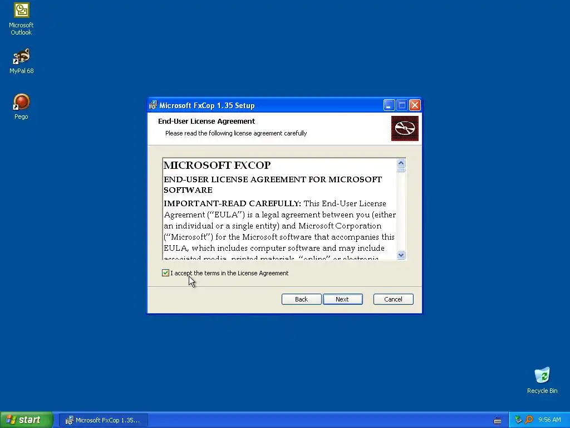The image size is (570, 428).
Task: Click the installer icon in title bar
Action: [x=153, y=105]
